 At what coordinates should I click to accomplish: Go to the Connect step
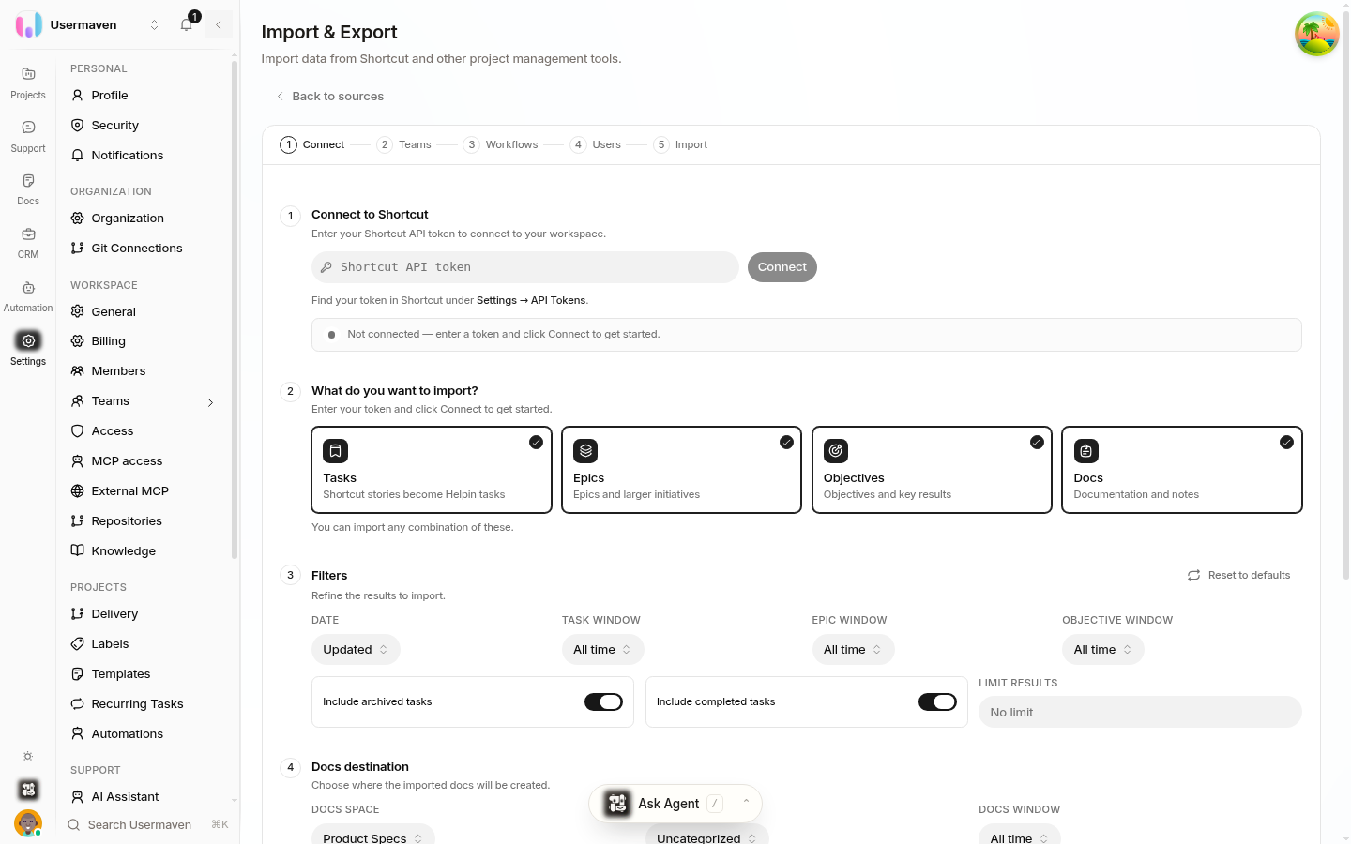[x=312, y=144]
